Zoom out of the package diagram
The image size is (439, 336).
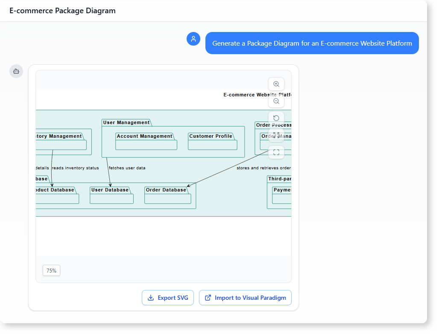pyautogui.click(x=276, y=101)
